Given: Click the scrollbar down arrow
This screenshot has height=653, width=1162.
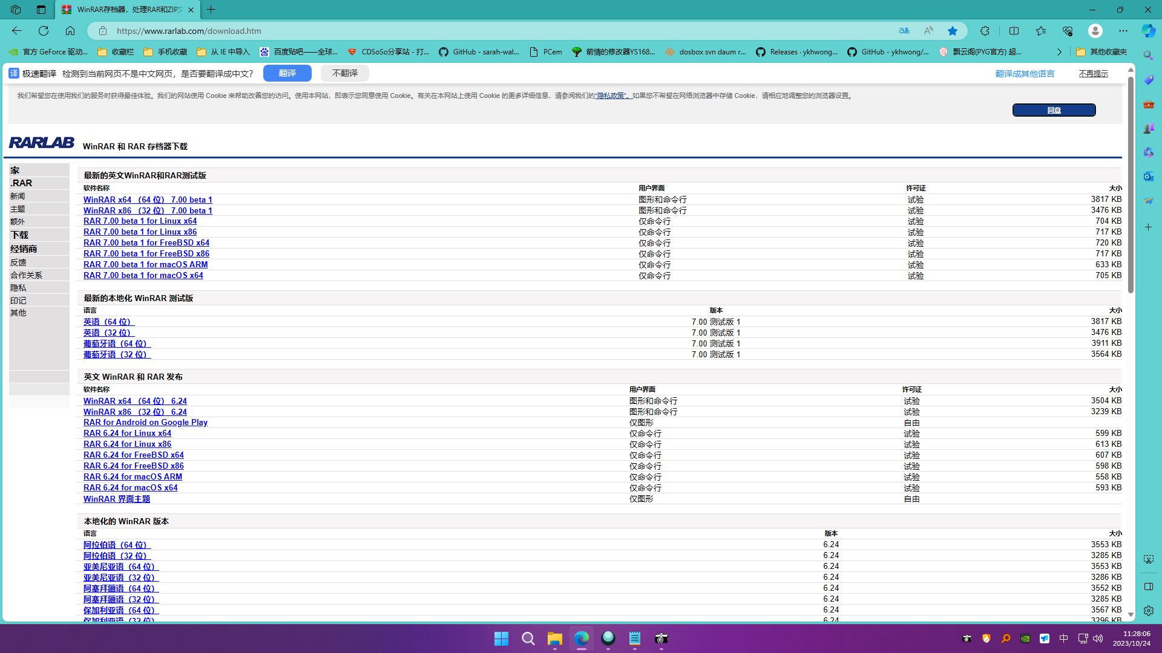Looking at the screenshot, I should point(1131,614).
